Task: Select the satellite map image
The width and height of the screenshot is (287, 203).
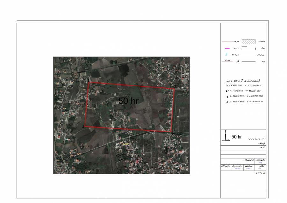Action: tap(121, 115)
